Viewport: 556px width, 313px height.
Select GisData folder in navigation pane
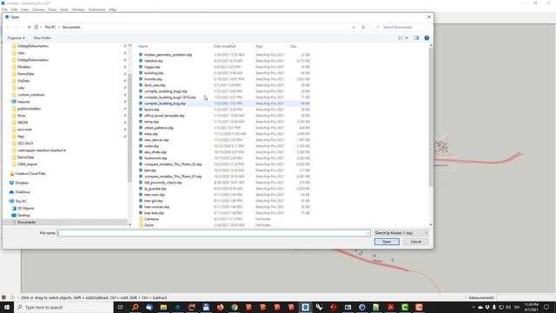[23, 81]
